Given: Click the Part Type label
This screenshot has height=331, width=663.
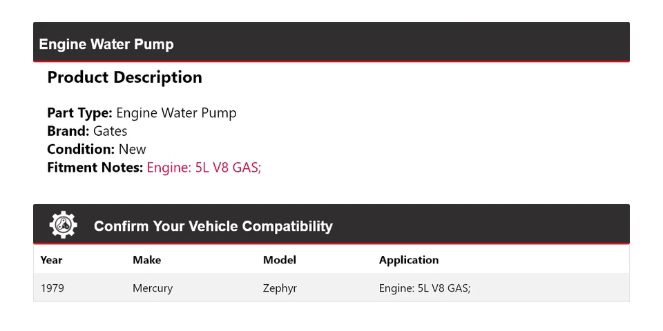Looking at the screenshot, I should pos(79,113).
